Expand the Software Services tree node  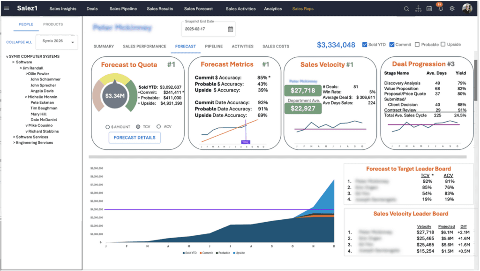pos(14,137)
